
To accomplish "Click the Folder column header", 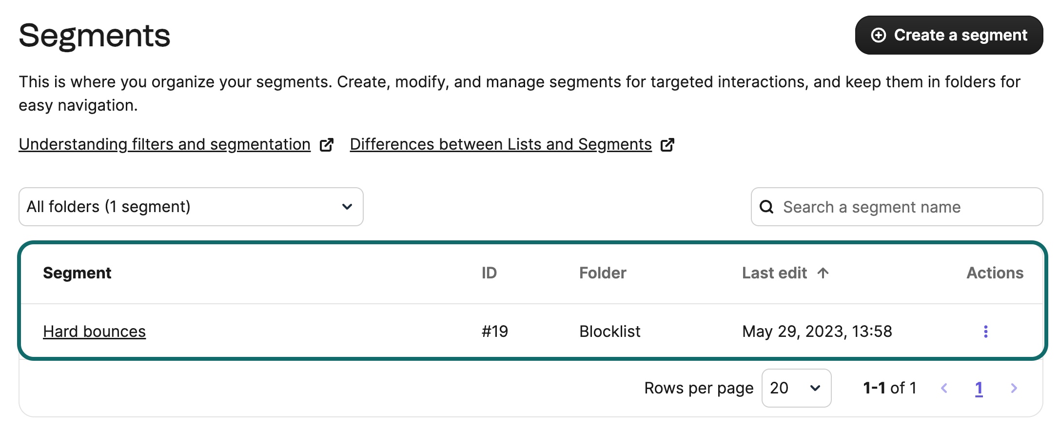I will (602, 273).
